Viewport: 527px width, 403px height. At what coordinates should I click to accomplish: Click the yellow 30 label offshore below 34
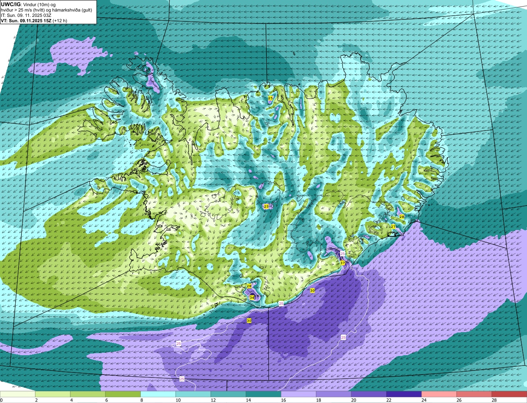(249, 320)
